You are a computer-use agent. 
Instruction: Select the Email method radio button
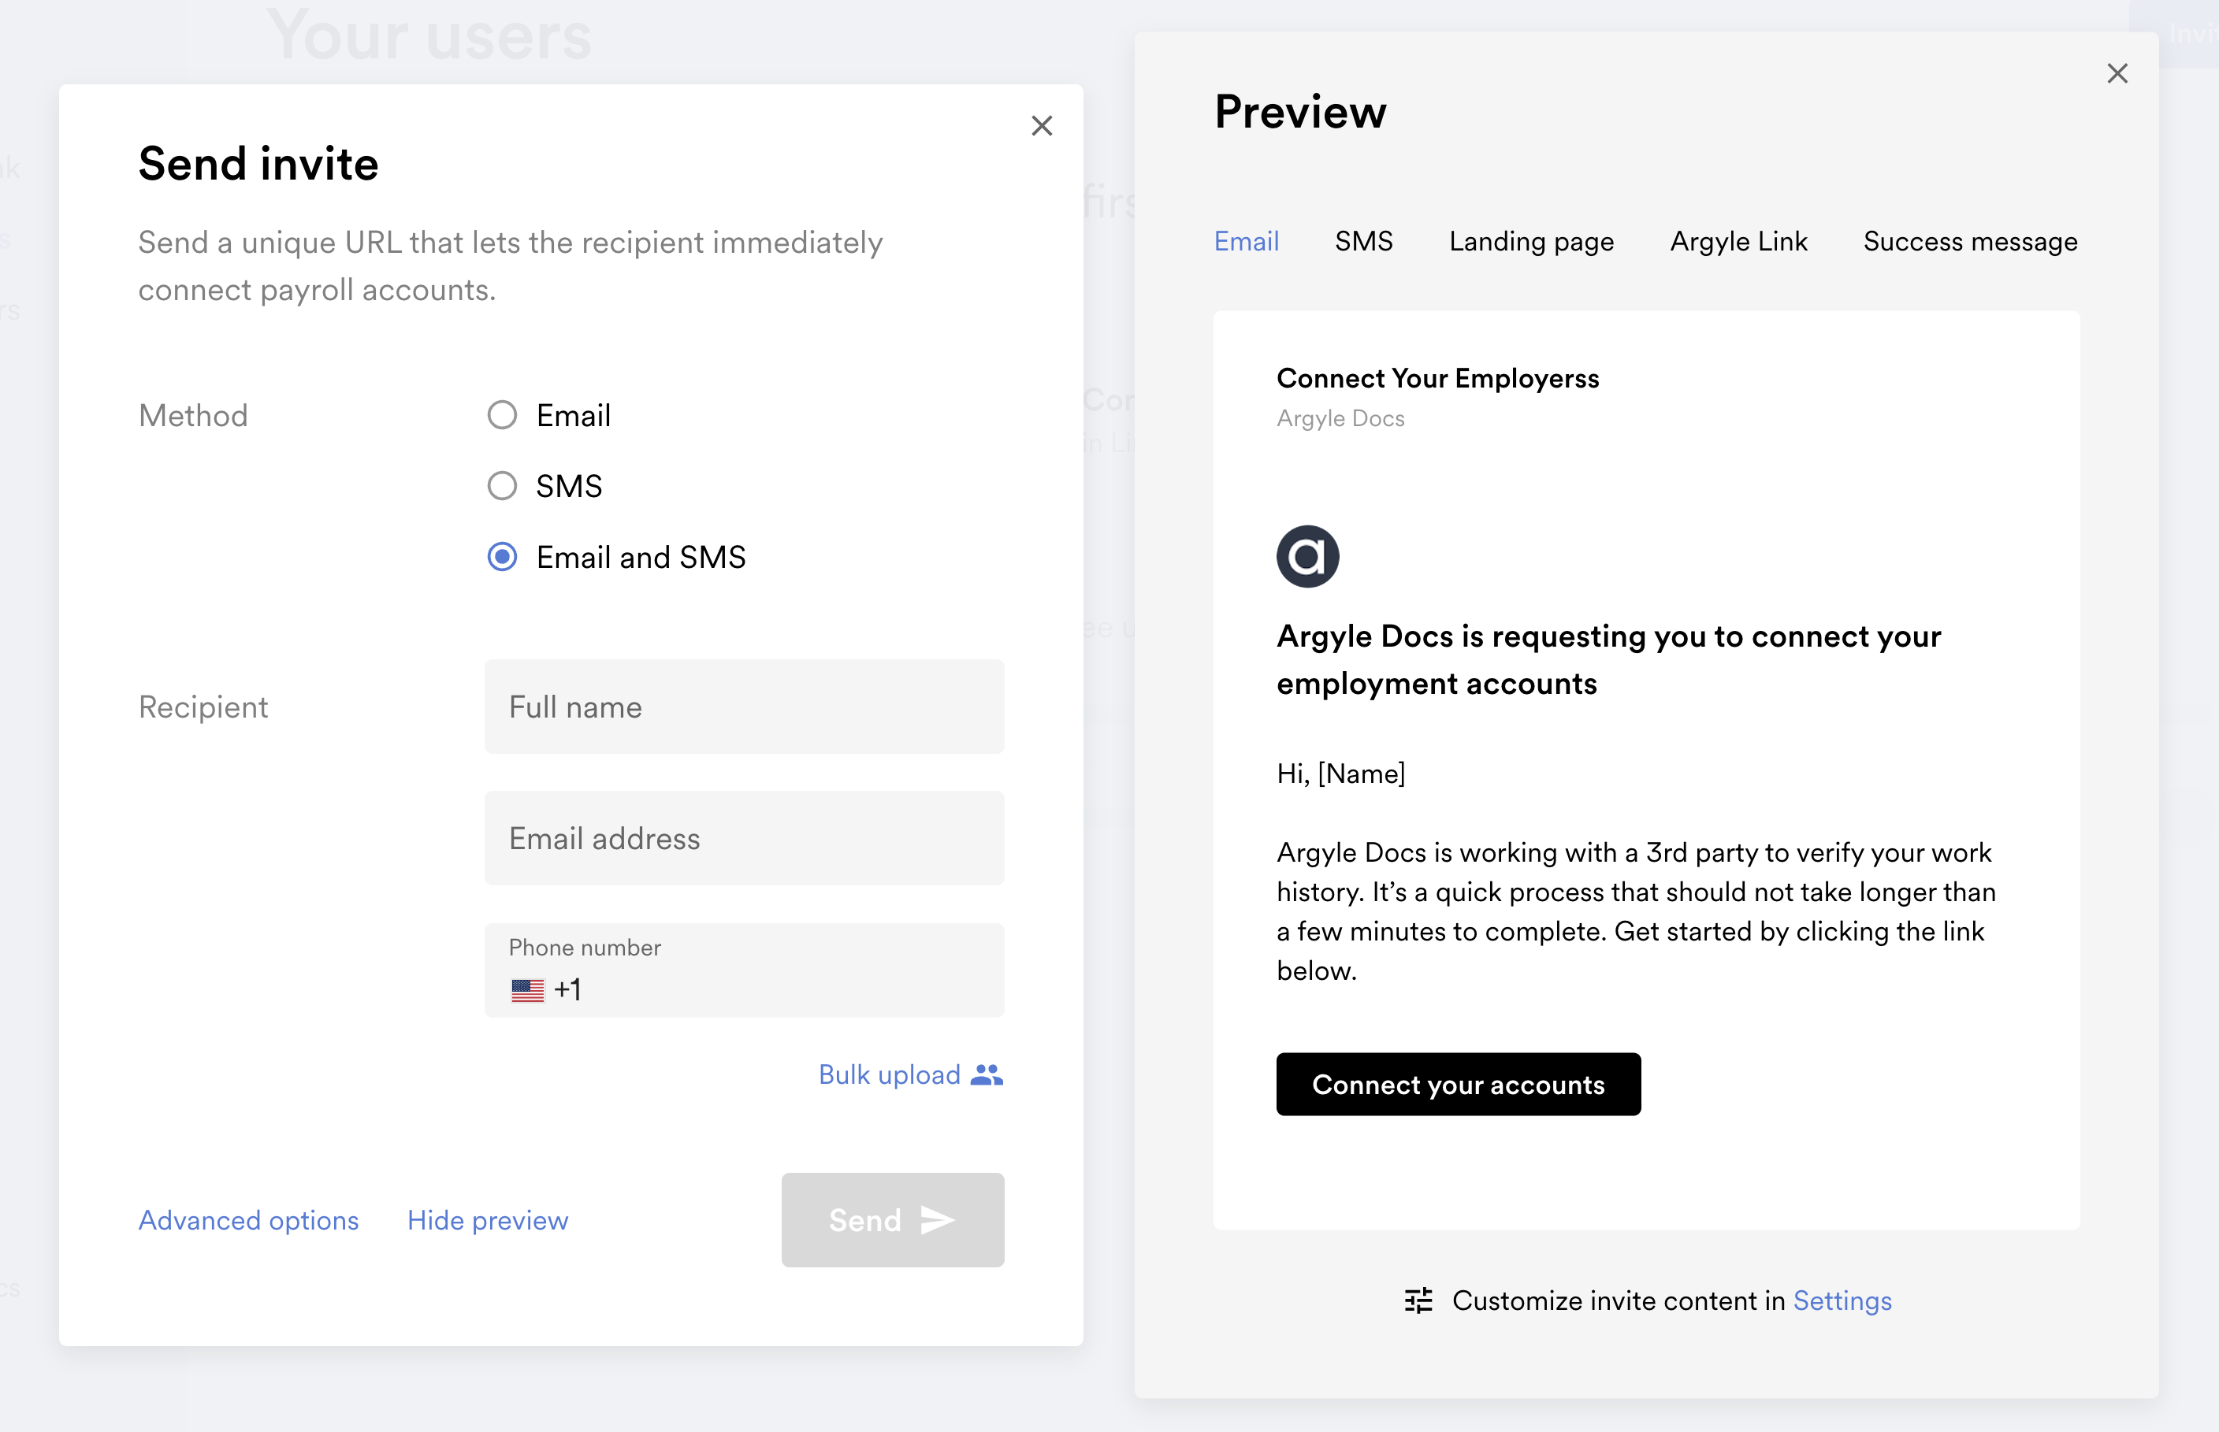502,415
